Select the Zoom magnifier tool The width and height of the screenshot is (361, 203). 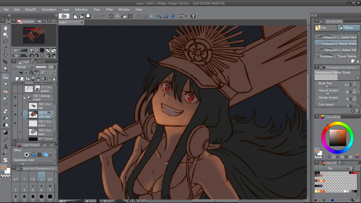click(5, 69)
